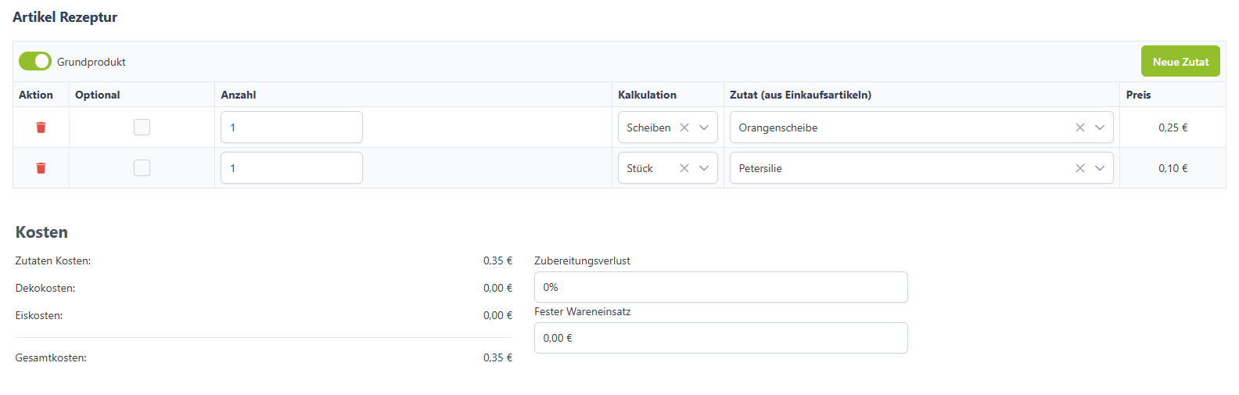
Task: Select the Zutat (aus Einkaufsartikeln) column header
Action: (800, 95)
